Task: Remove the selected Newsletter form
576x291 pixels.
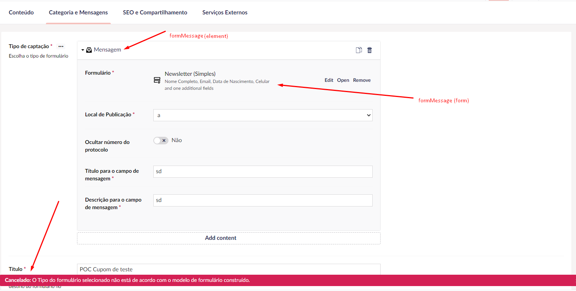Action: 362,80
